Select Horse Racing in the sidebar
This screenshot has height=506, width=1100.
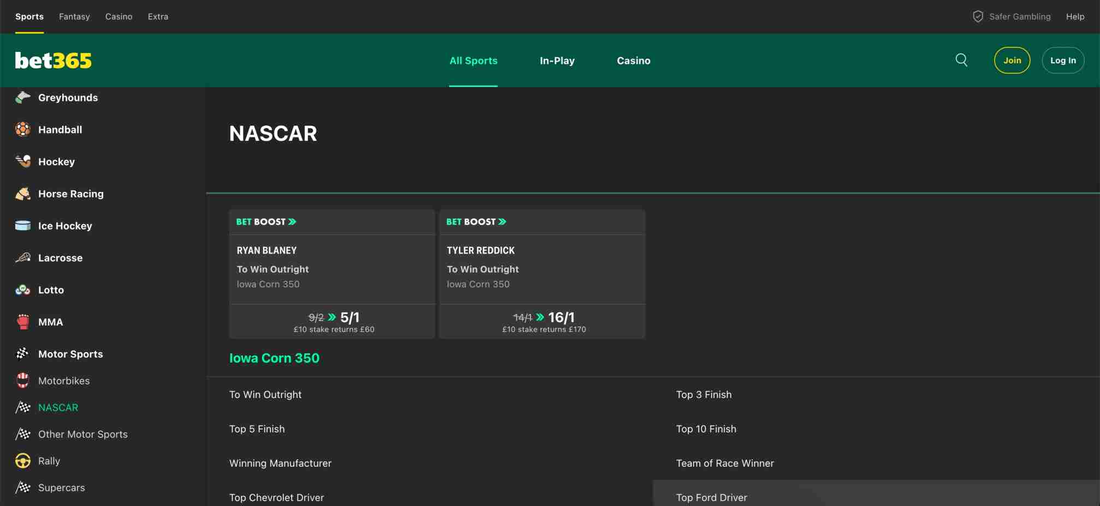click(x=71, y=194)
